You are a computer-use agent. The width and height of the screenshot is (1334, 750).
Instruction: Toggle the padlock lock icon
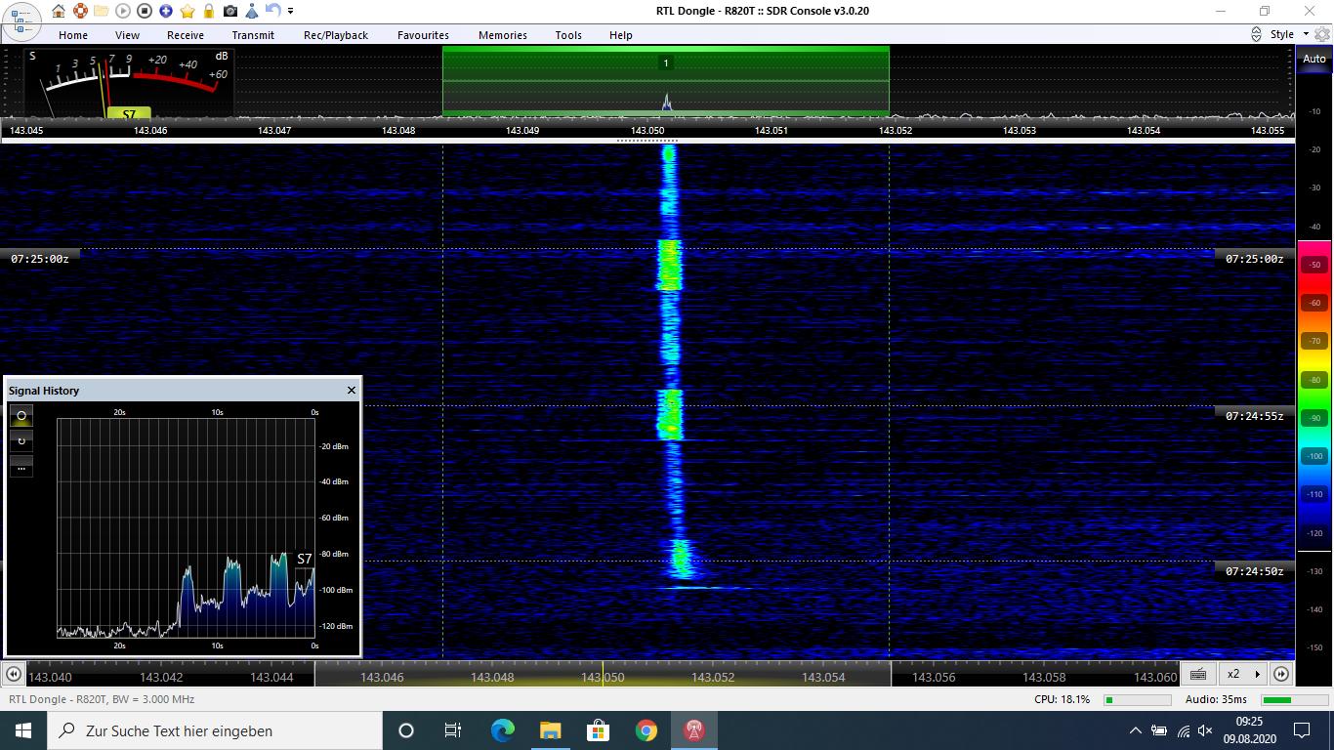[x=209, y=11]
